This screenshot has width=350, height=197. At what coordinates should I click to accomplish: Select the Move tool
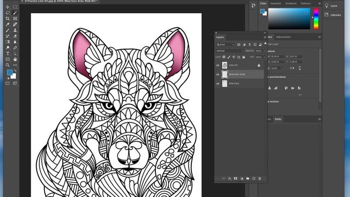(x=8, y=7)
